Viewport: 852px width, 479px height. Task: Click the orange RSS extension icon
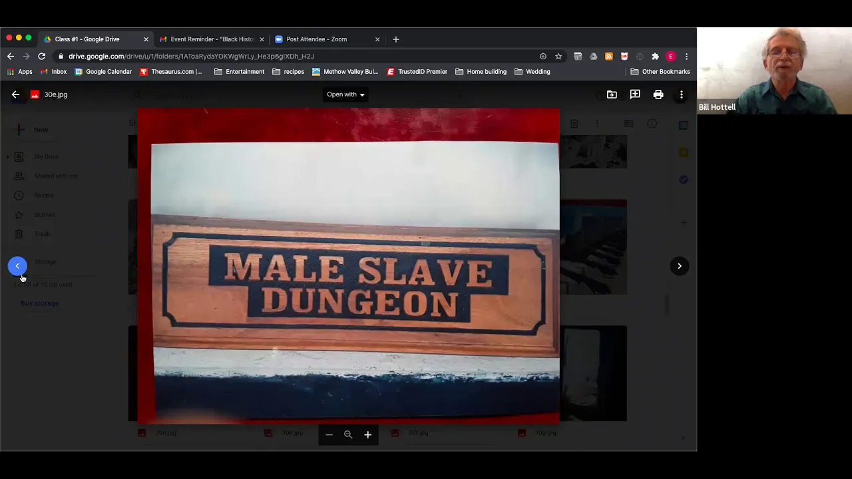tap(608, 57)
